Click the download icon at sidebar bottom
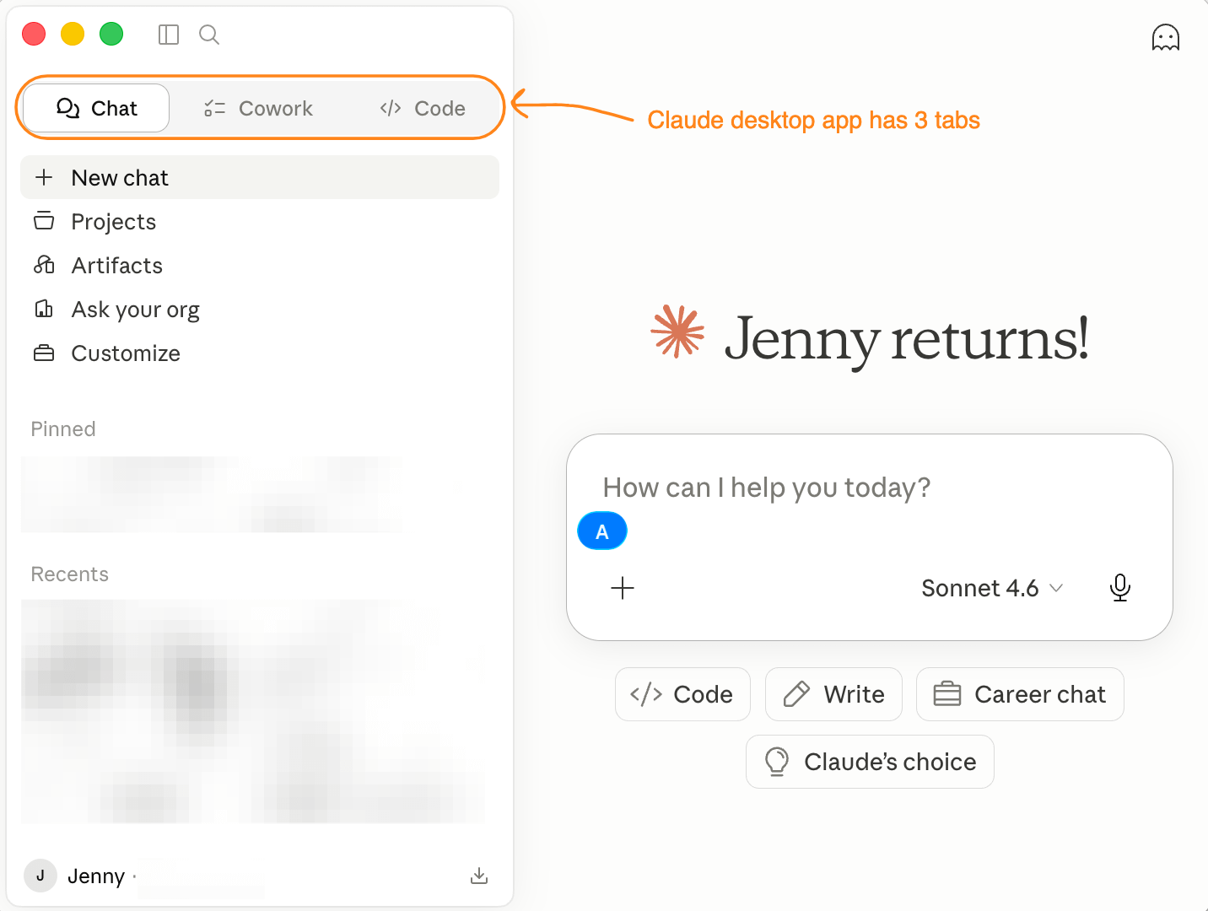The height and width of the screenshot is (911, 1208). pos(479,876)
